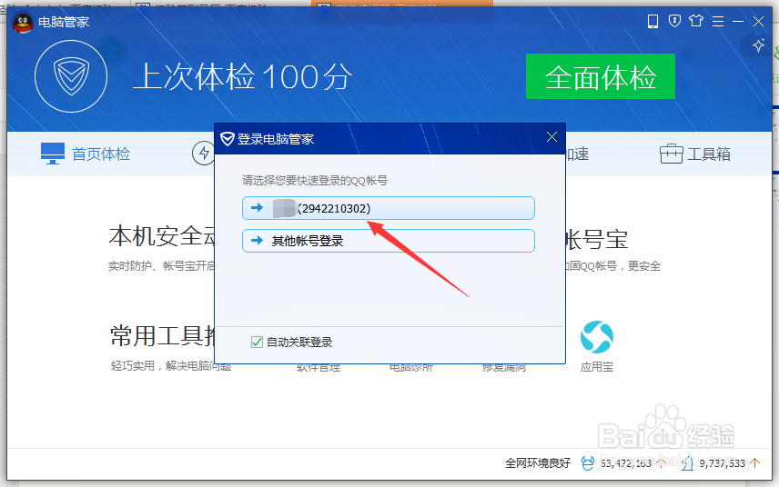Log in with QQ account 2942210302

pos(388,208)
